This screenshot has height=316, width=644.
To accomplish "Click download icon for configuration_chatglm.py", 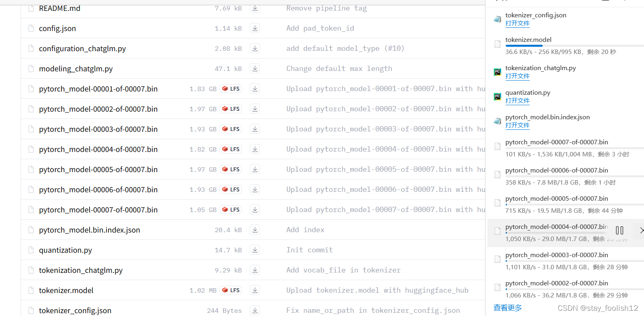I will tap(255, 48).
